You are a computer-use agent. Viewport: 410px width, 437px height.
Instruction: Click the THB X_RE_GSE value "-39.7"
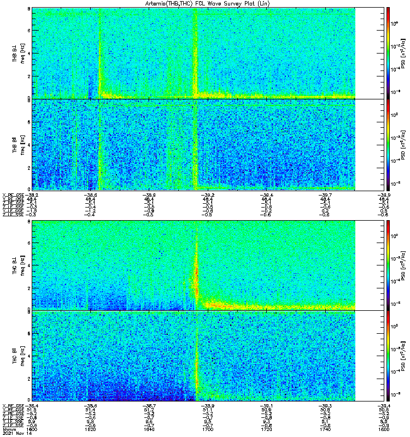[325, 195]
